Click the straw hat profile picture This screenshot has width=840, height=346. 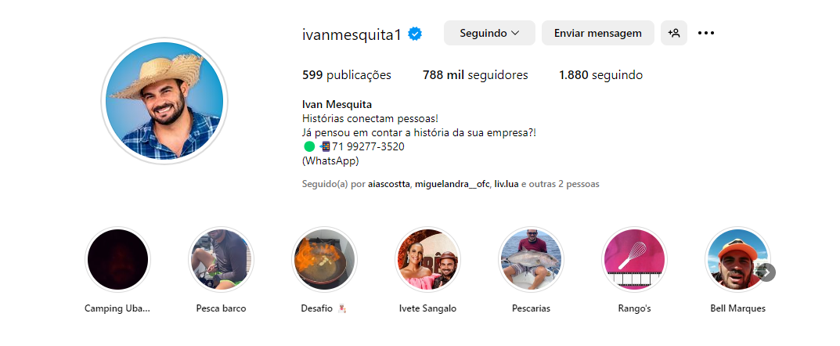(164, 101)
